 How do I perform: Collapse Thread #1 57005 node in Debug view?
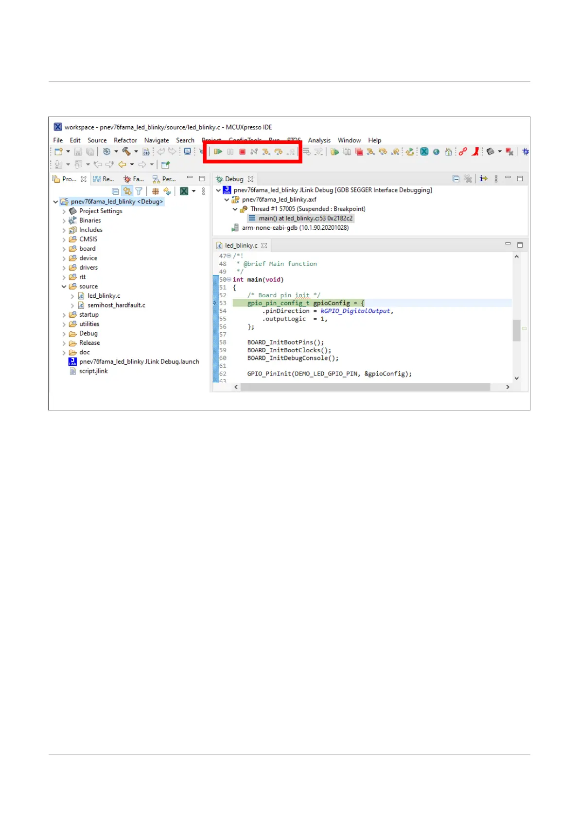click(235, 209)
